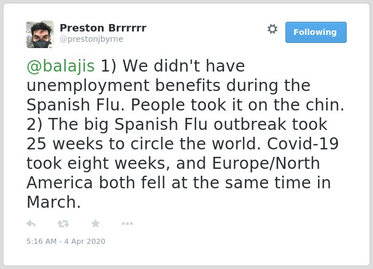Open the @balajis mention link

tap(61, 66)
